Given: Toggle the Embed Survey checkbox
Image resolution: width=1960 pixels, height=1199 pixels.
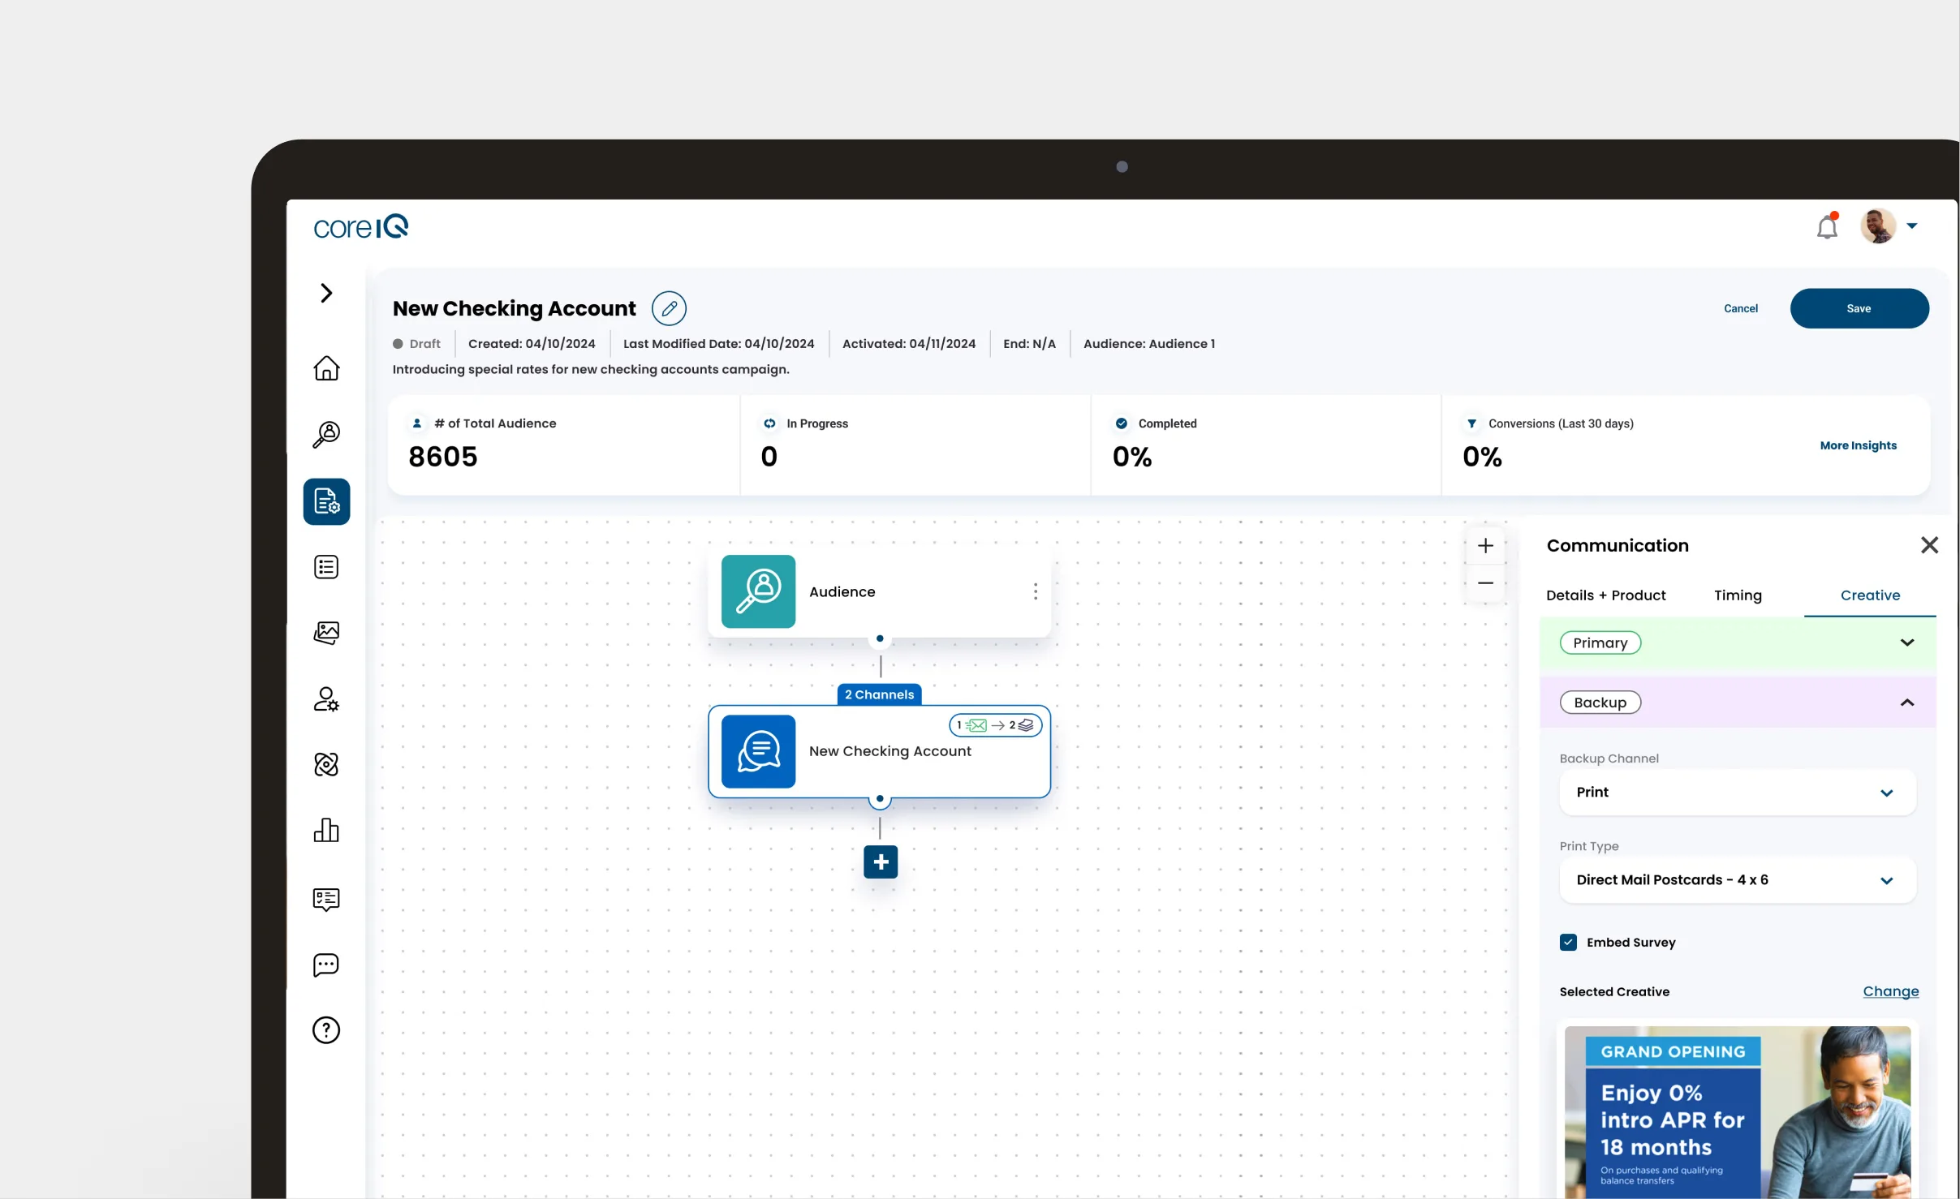Looking at the screenshot, I should pyautogui.click(x=1568, y=942).
